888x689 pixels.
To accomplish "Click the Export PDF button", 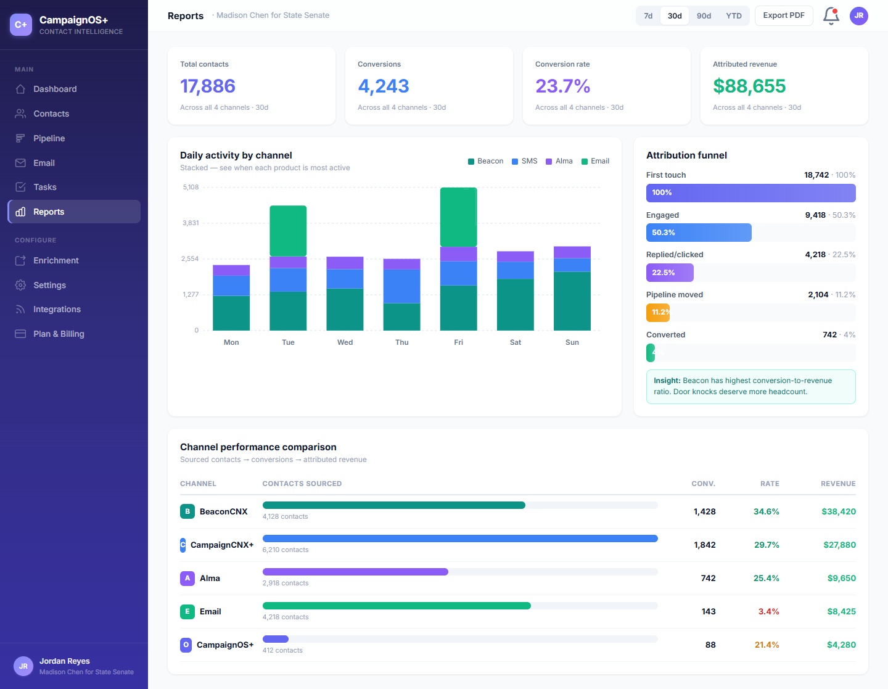I will (784, 15).
